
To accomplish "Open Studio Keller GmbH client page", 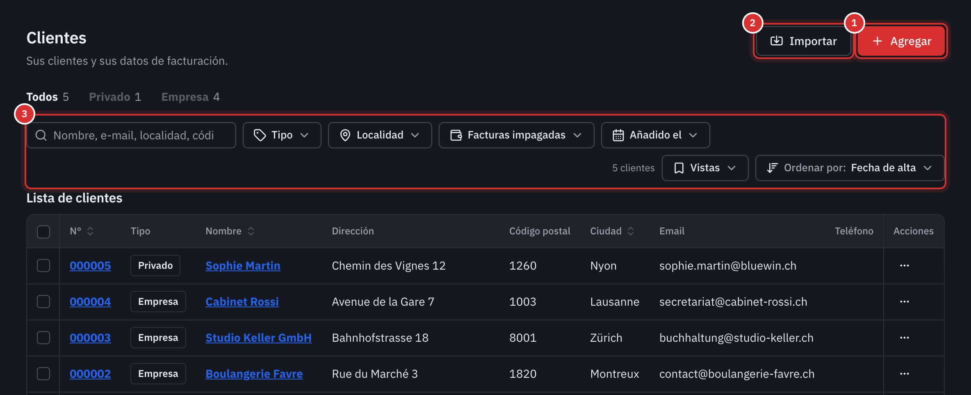I will click(x=258, y=338).
